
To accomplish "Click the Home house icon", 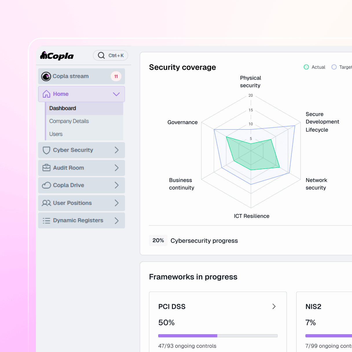I will (x=46, y=94).
